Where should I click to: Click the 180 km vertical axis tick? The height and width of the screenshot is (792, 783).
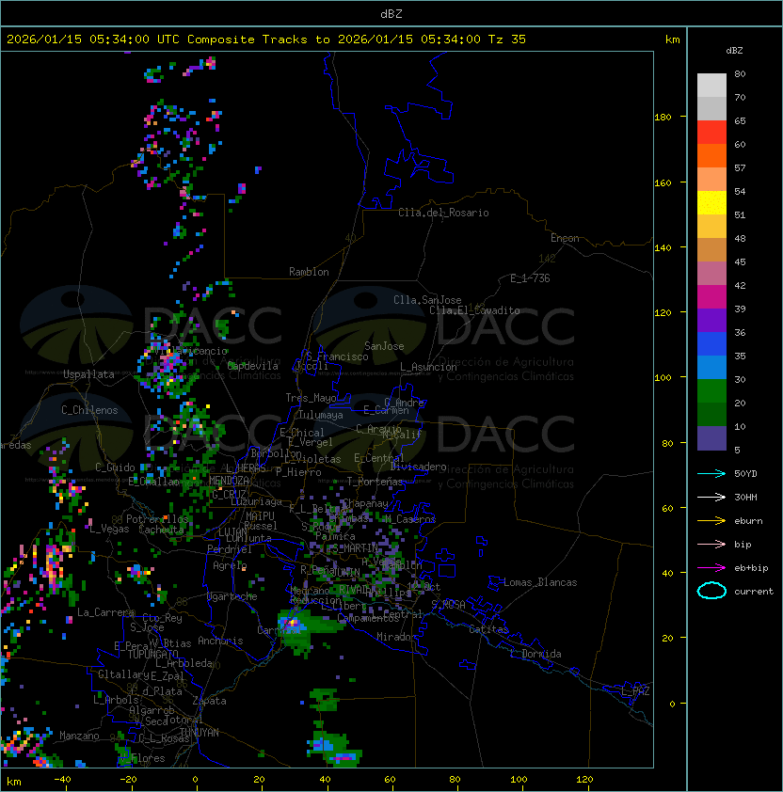coord(663,118)
